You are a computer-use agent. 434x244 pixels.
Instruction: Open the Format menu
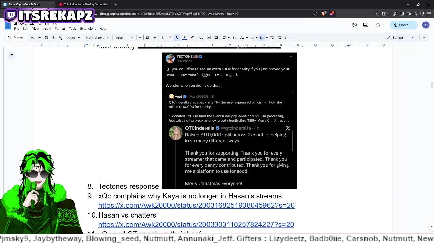[60, 29]
